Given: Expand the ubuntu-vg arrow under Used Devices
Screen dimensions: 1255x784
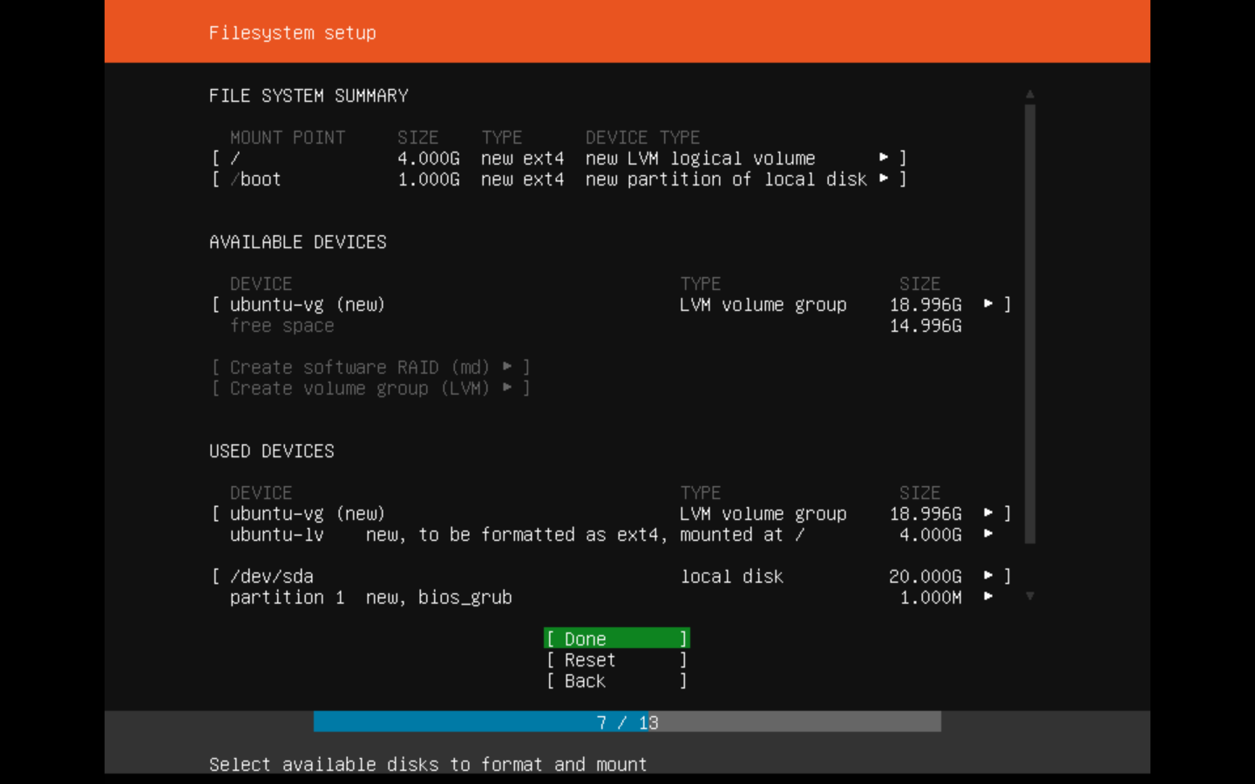Looking at the screenshot, I should pyautogui.click(x=988, y=513).
